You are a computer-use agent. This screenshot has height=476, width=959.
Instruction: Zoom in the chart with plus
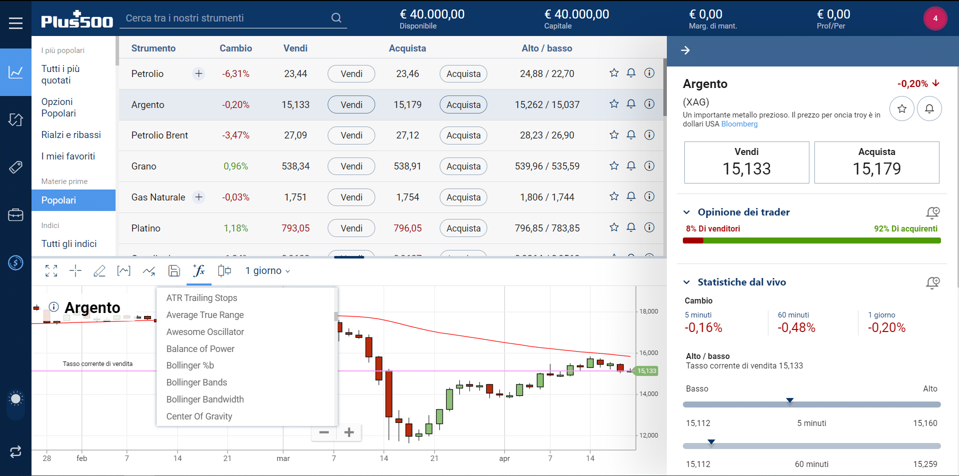coord(349,432)
